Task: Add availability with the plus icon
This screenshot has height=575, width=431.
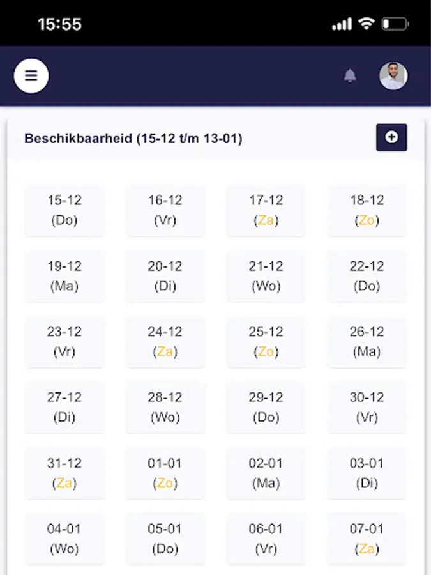Action: tap(391, 137)
